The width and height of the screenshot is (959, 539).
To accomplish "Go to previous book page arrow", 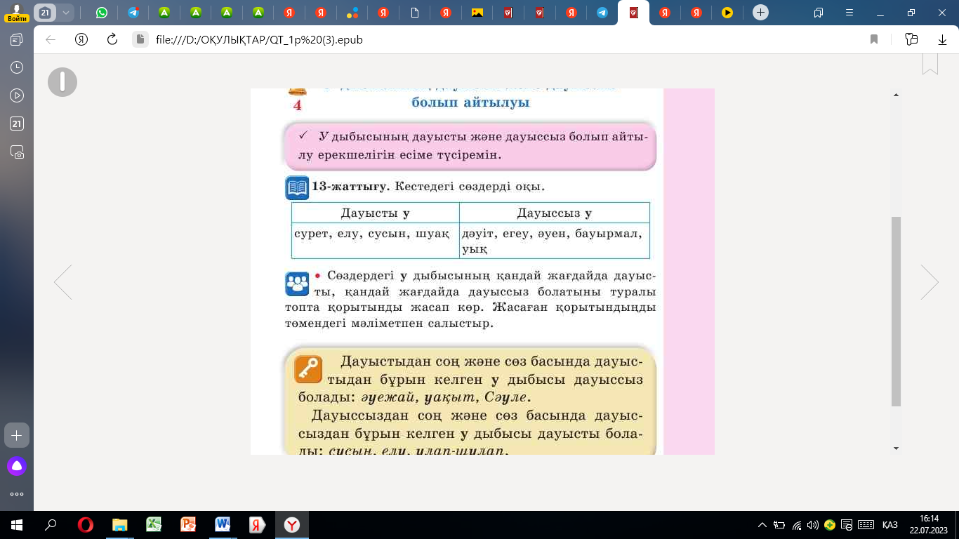I will [63, 282].
